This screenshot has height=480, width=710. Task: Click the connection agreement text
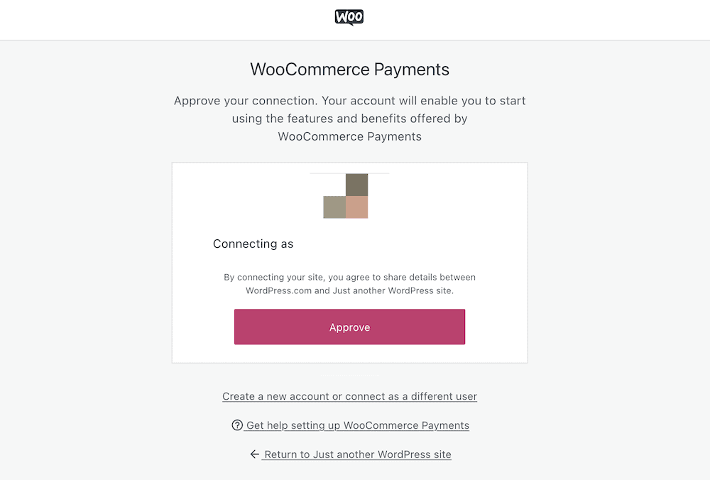tap(349, 283)
